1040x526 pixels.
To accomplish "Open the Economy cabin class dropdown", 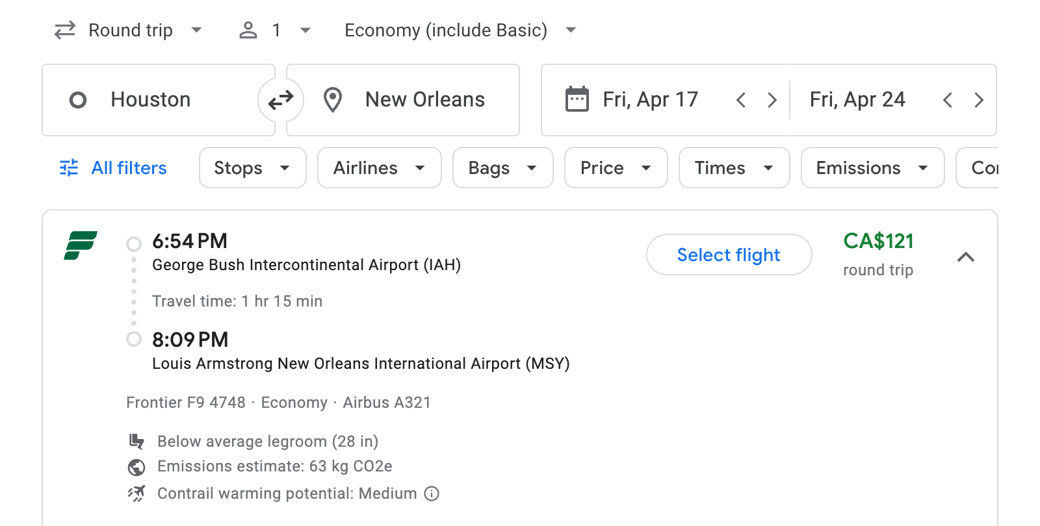I will pos(570,30).
